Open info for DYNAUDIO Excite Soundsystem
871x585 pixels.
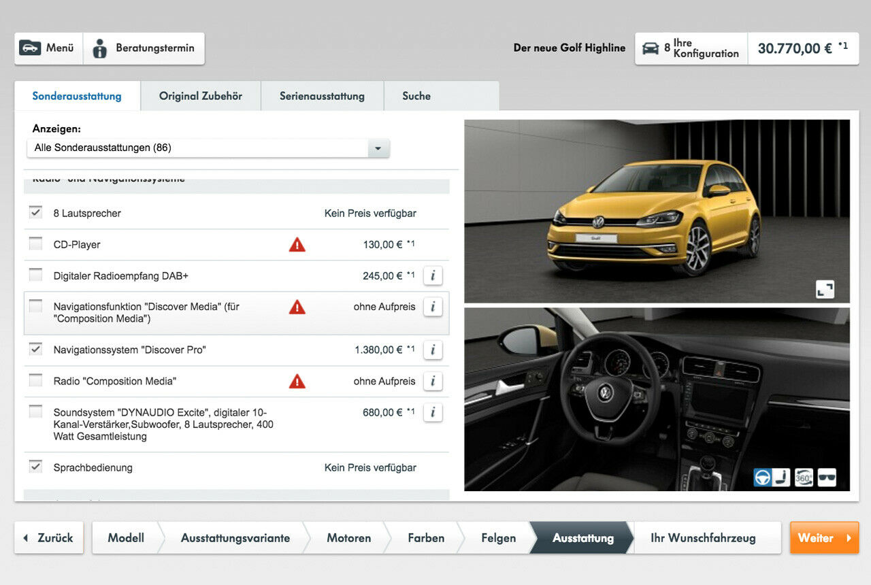(433, 412)
